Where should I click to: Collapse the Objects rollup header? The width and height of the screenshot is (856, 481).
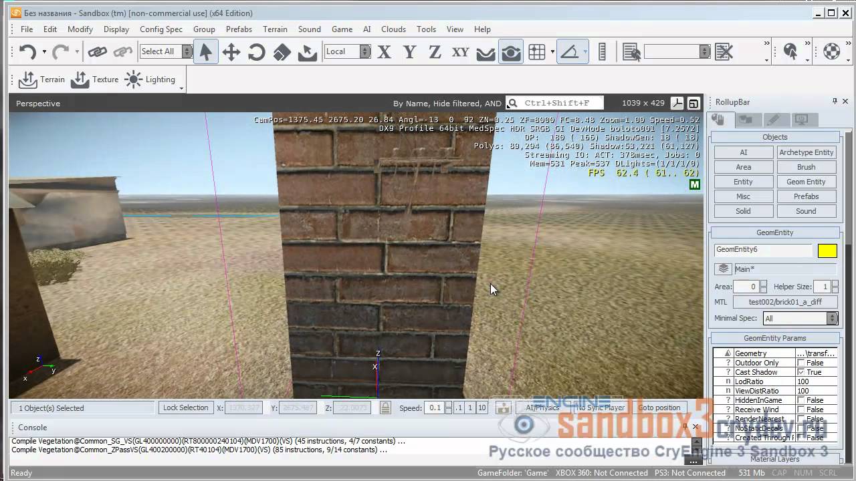[774, 137]
